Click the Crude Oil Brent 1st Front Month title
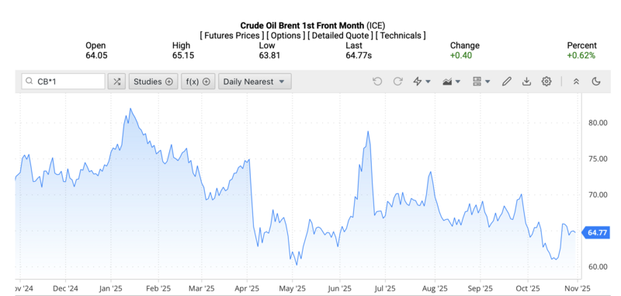Screen dimensions: 621x296 coord(302,26)
